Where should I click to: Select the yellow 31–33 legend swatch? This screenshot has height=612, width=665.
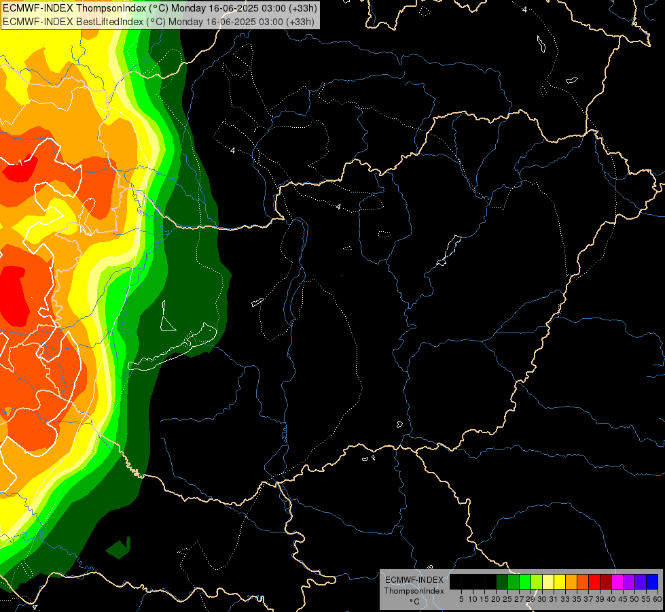click(560, 581)
